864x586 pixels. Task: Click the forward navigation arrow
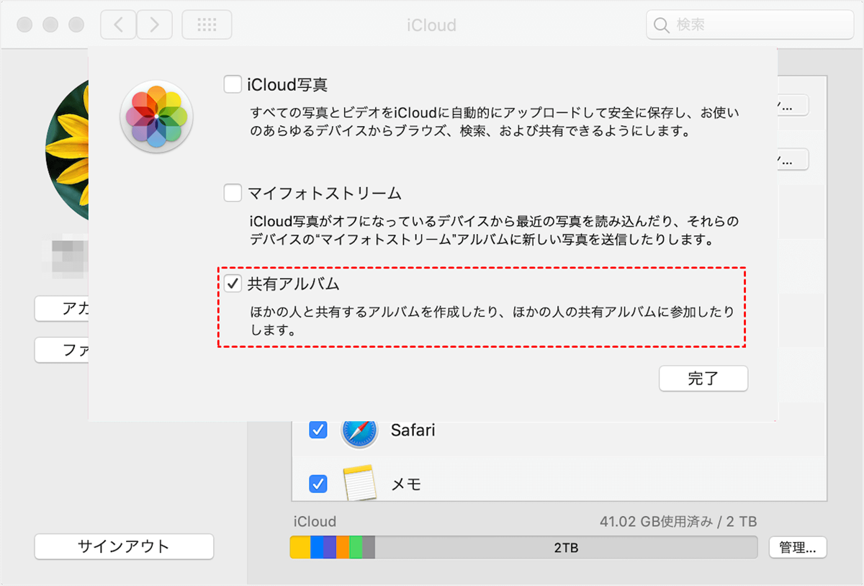[154, 25]
